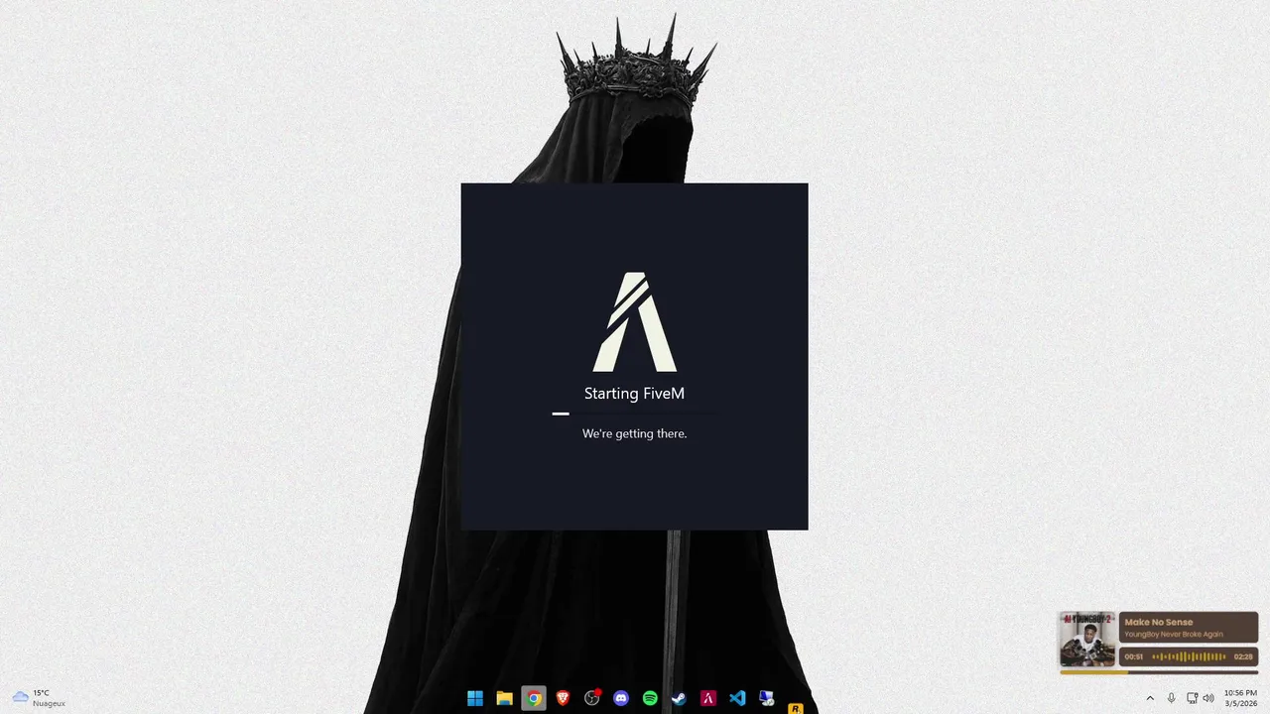Screen dimensions: 1270x714
Task: Click the Rockstar Games taskbar icon
Action: tap(795, 708)
